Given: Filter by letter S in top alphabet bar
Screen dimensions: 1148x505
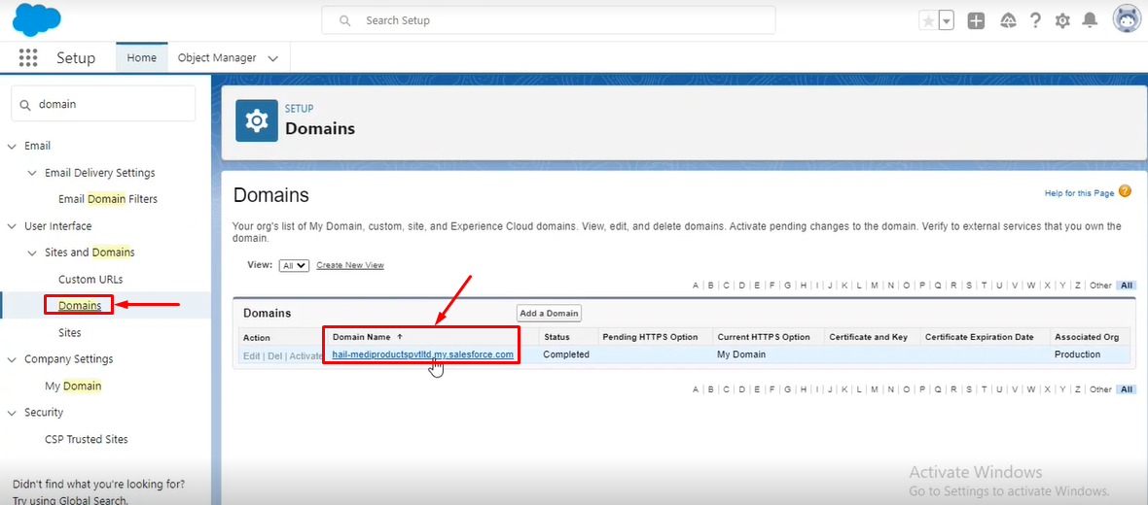Looking at the screenshot, I should pos(969,286).
